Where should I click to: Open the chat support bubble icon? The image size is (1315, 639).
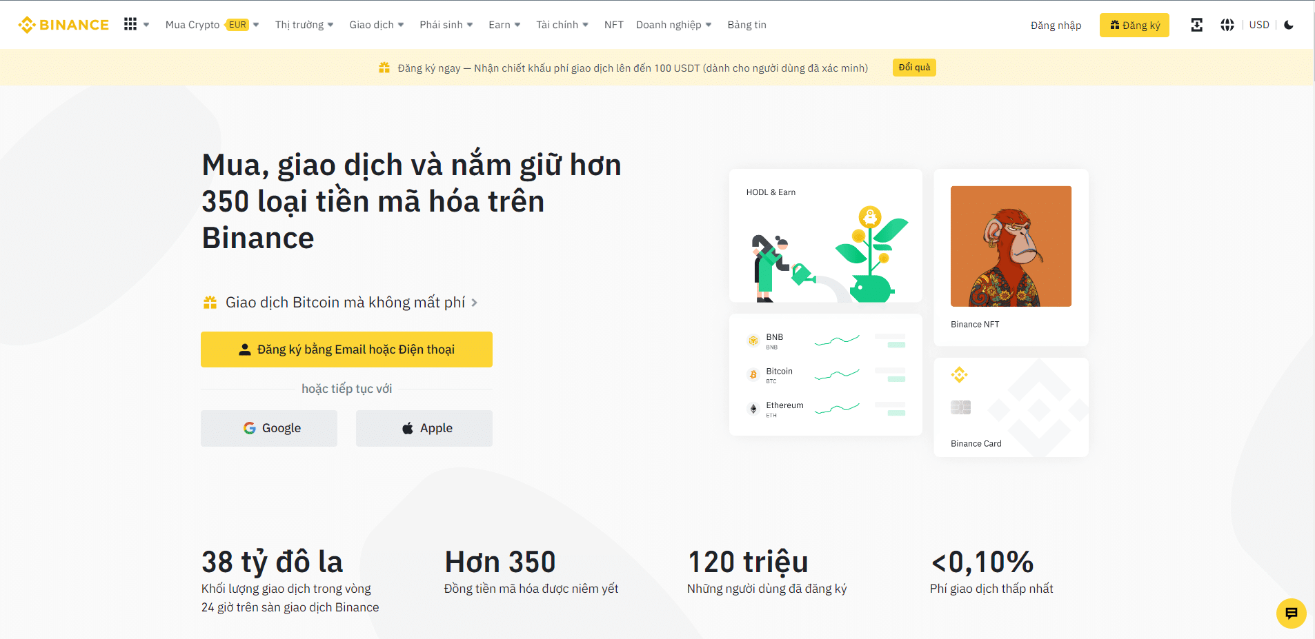[1291, 613]
